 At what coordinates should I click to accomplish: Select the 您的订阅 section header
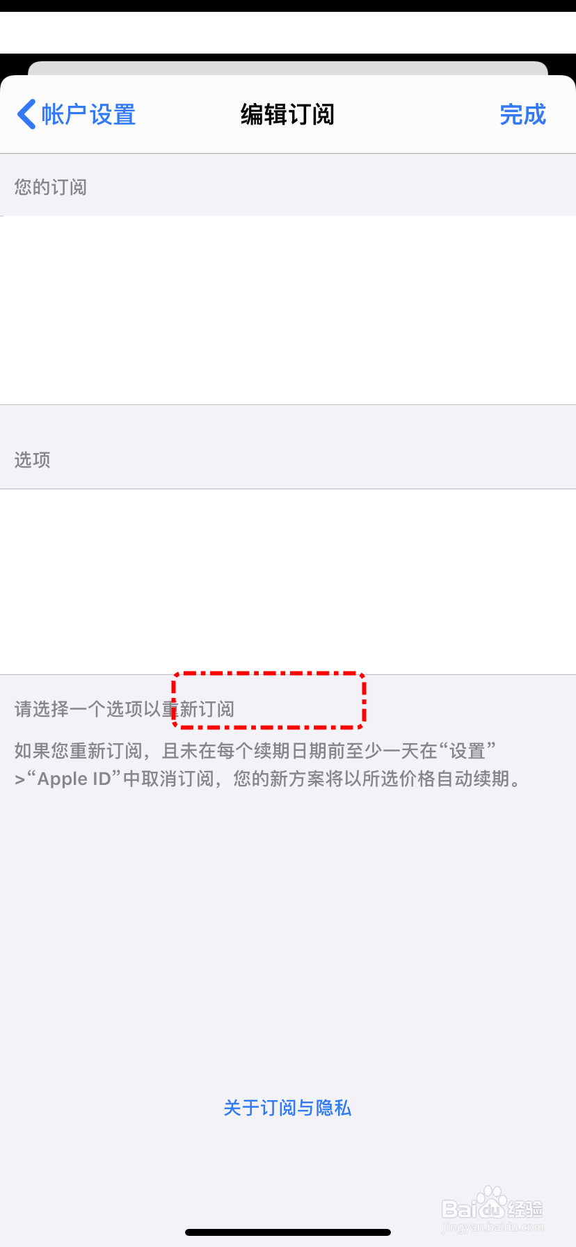(51, 187)
